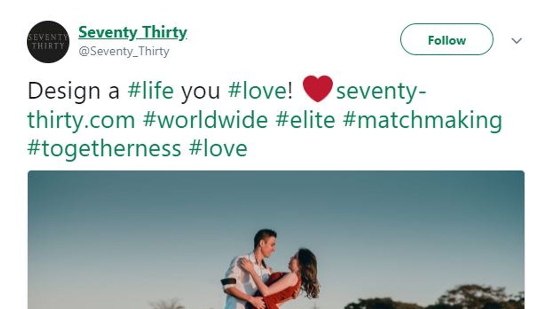
Task: Open the #worldwide hashtag
Action: click(205, 120)
